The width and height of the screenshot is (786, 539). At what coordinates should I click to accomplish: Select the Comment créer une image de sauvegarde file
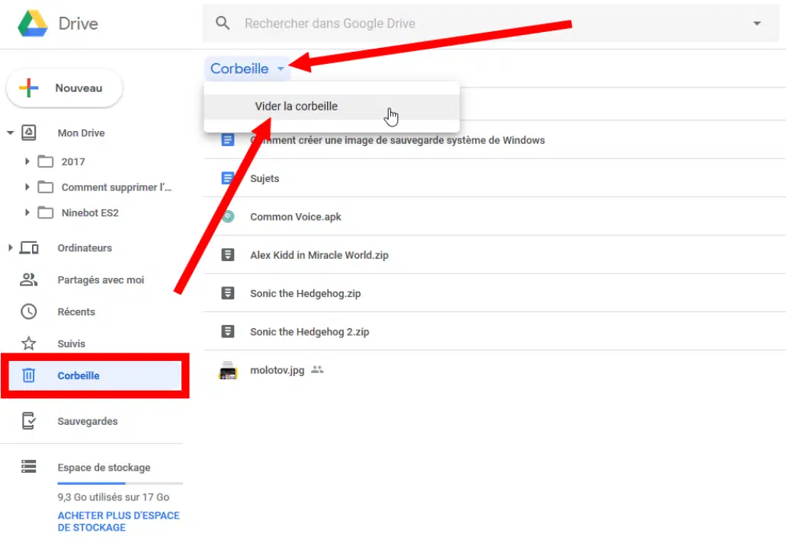point(397,140)
